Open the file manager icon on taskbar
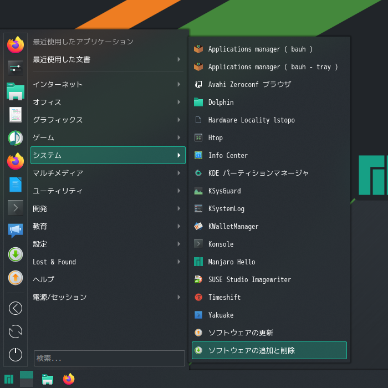Image resolution: width=388 pixels, height=388 pixels. pyautogui.click(x=48, y=379)
